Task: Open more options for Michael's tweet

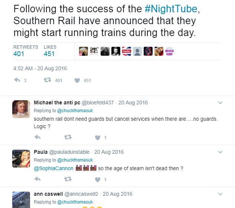Action: pos(220,103)
